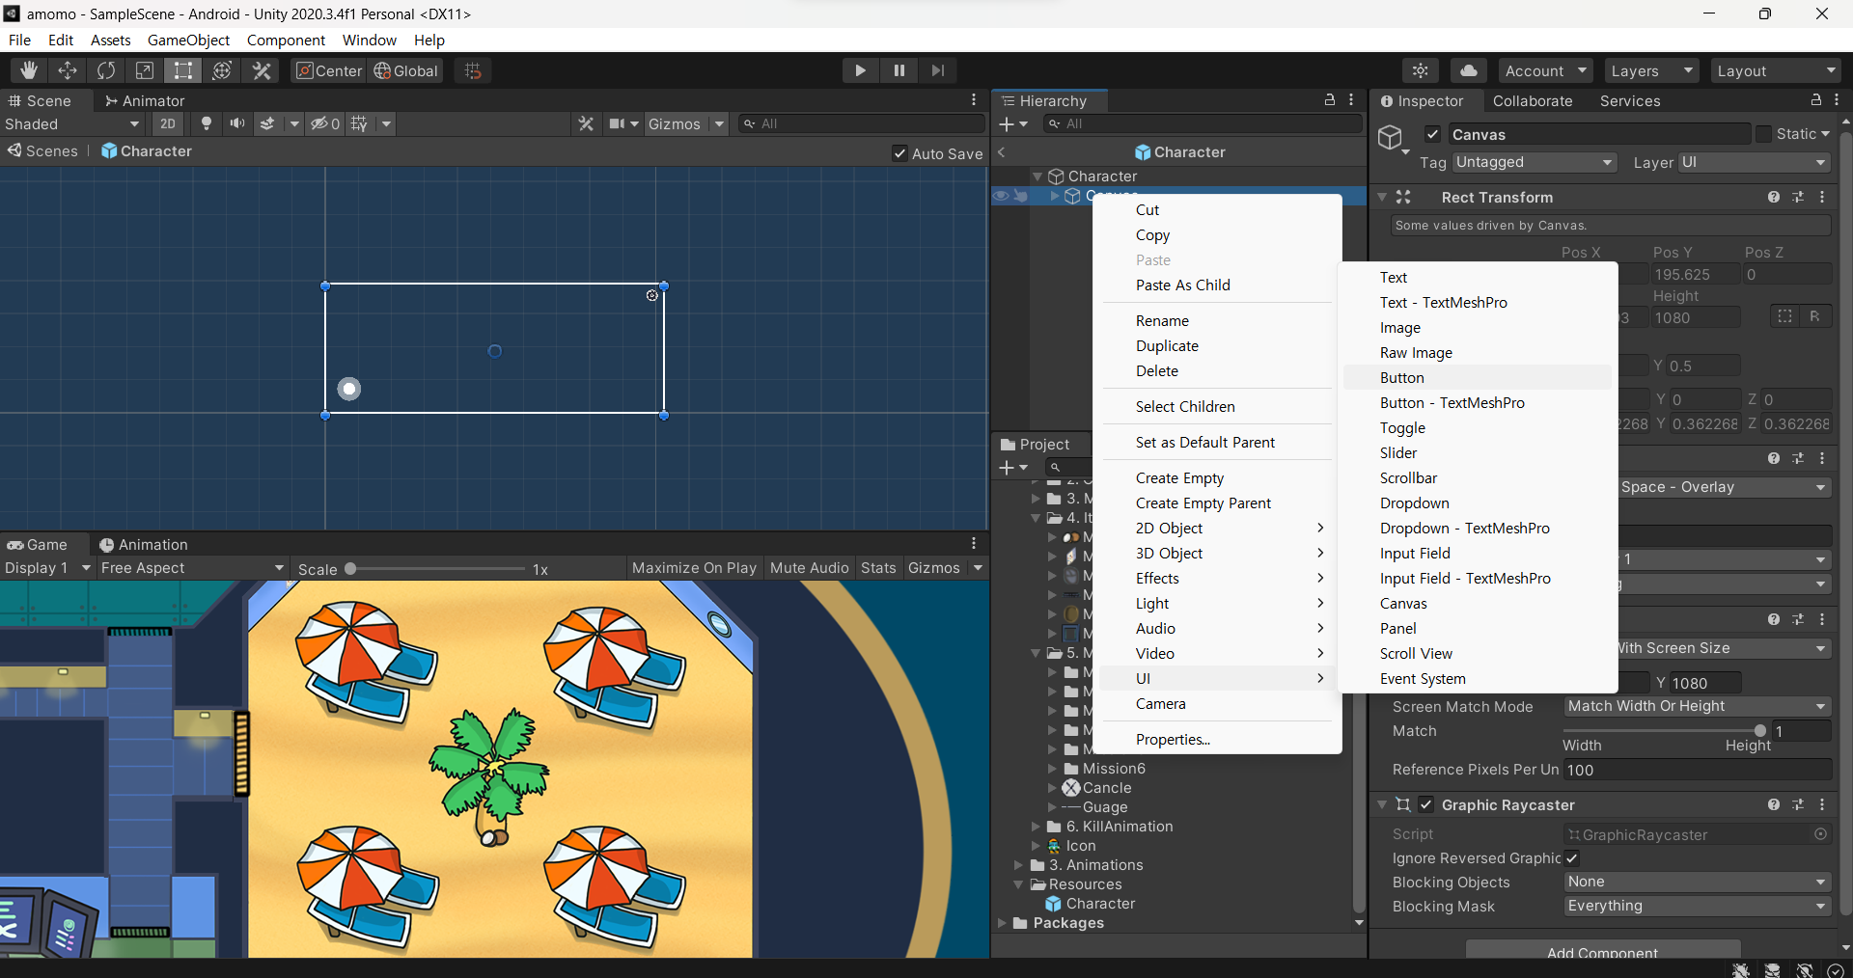Image resolution: width=1853 pixels, height=978 pixels.
Task: Open Tag Untagged dropdown
Action: point(1535,162)
